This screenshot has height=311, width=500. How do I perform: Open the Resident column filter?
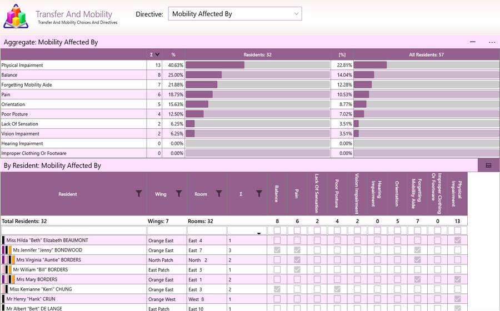139,193
